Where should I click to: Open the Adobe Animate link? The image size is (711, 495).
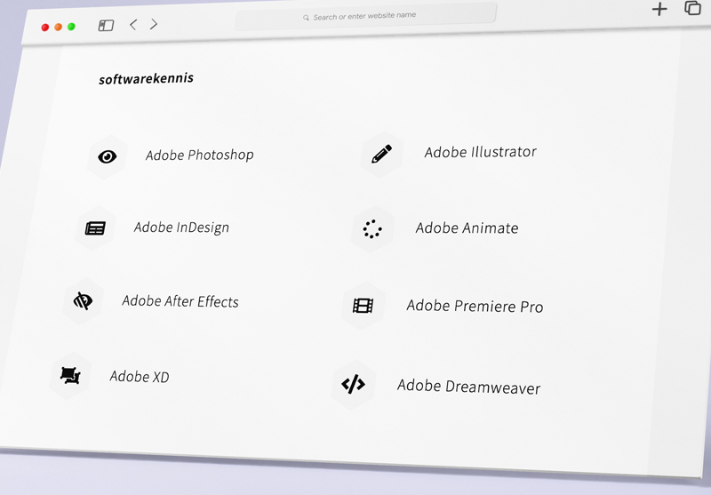tap(467, 228)
